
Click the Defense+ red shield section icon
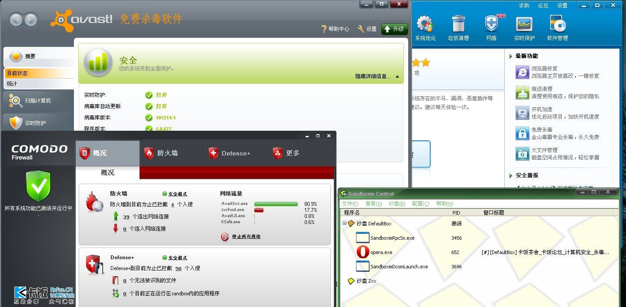(x=94, y=265)
